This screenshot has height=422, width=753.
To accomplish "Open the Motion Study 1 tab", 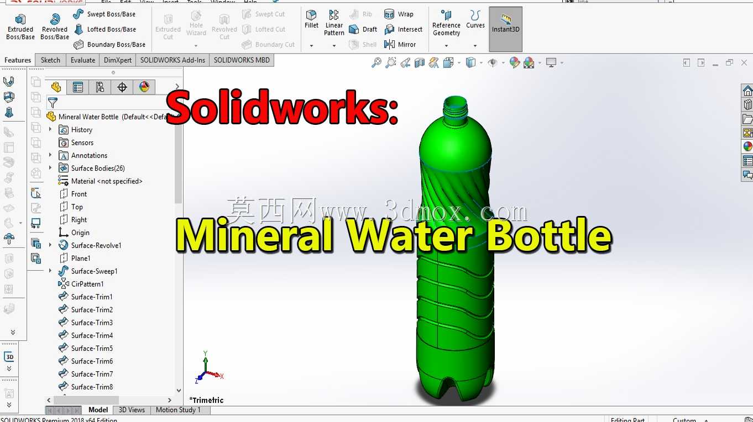I will [x=178, y=410].
